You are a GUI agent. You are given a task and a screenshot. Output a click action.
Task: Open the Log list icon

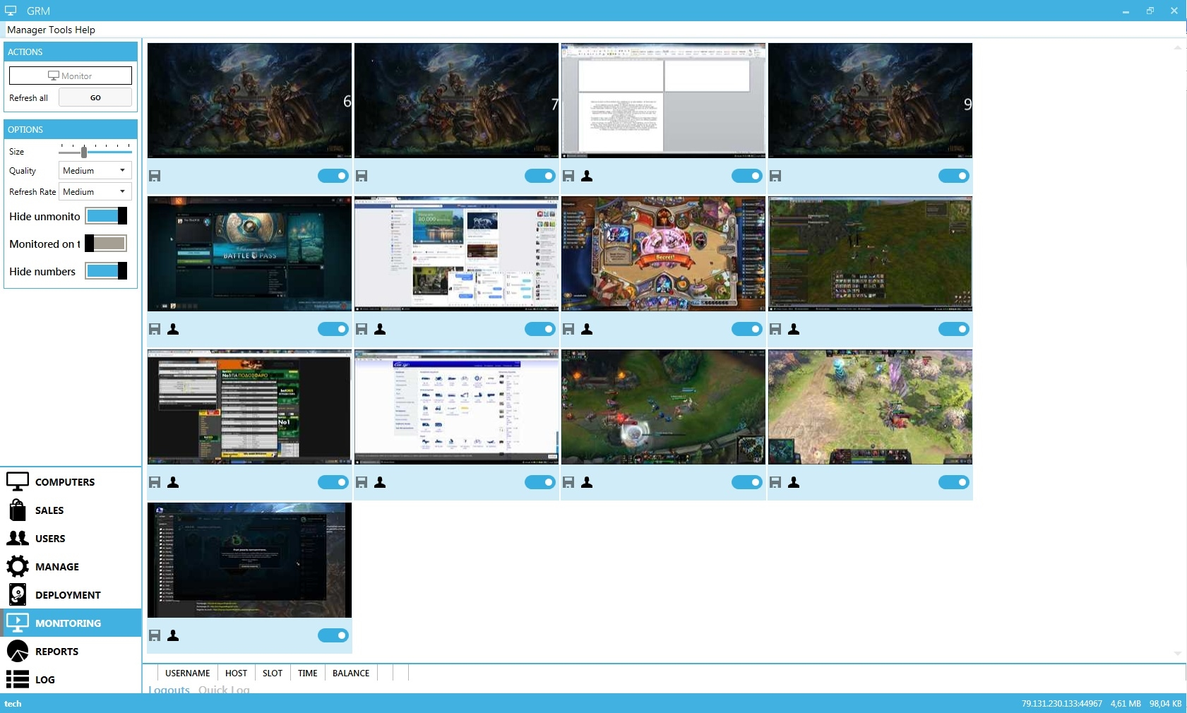click(18, 679)
